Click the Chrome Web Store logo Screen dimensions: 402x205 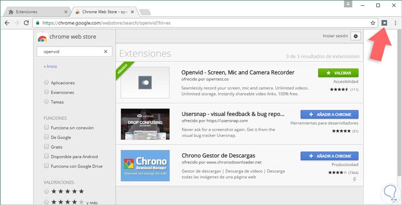click(x=42, y=37)
